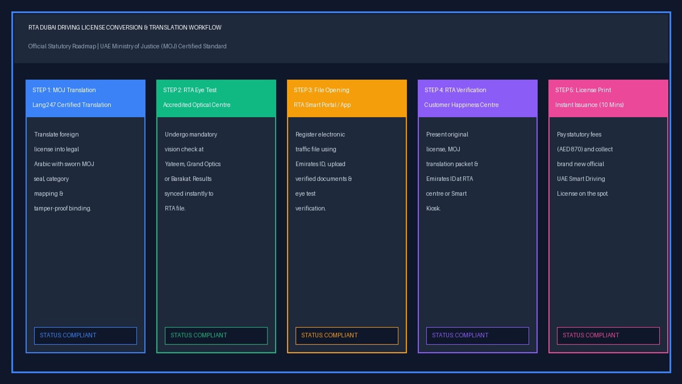Click the line '(AED 870) and collect'
682x384 pixels.
pyautogui.click(x=585, y=149)
